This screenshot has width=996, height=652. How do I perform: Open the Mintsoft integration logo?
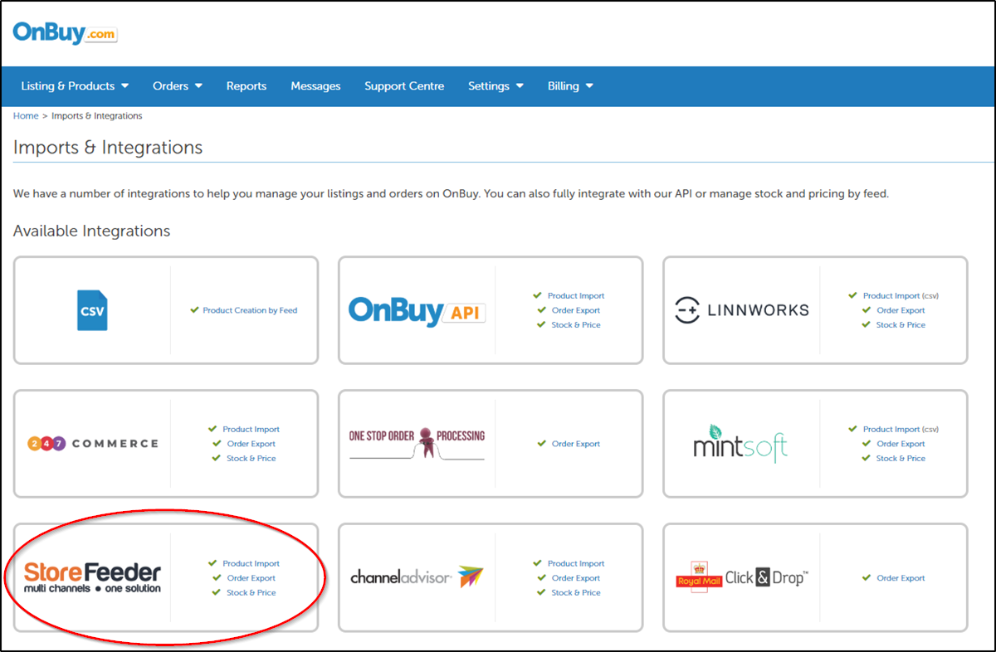740,445
